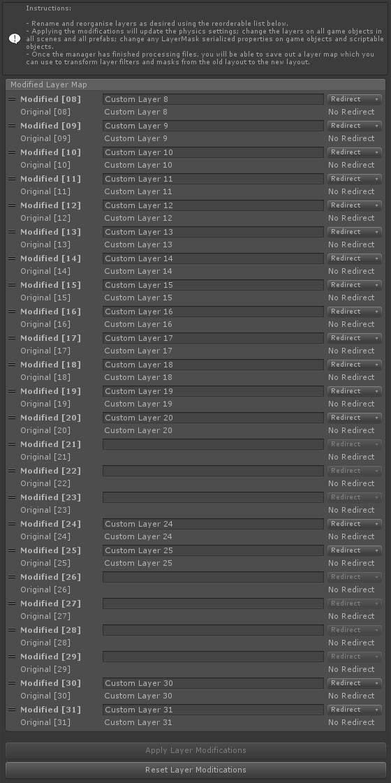The height and width of the screenshot is (783, 391).
Task: Click the Custom Layer 10 name field
Action: coord(213,152)
